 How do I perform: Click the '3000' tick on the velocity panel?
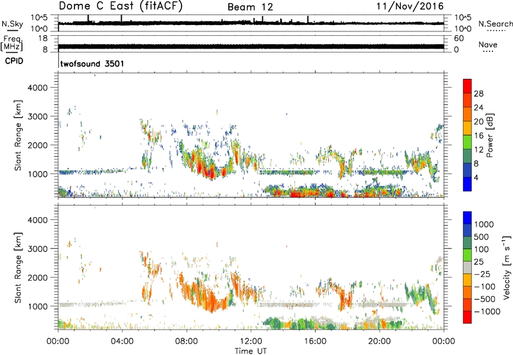click(37, 249)
